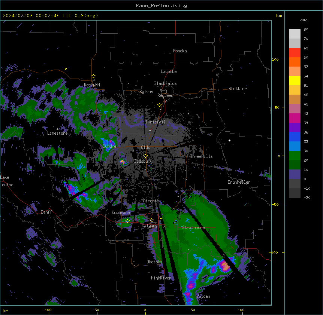This screenshot has width=323, height=315.
Task: Click the Strathmore city label
Action: (x=193, y=227)
